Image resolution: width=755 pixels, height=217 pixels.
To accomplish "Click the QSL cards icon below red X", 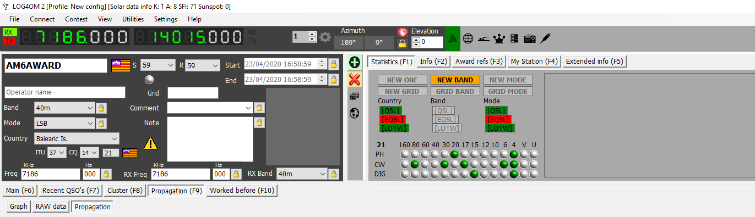I will pyautogui.click(x=355, y=96).
